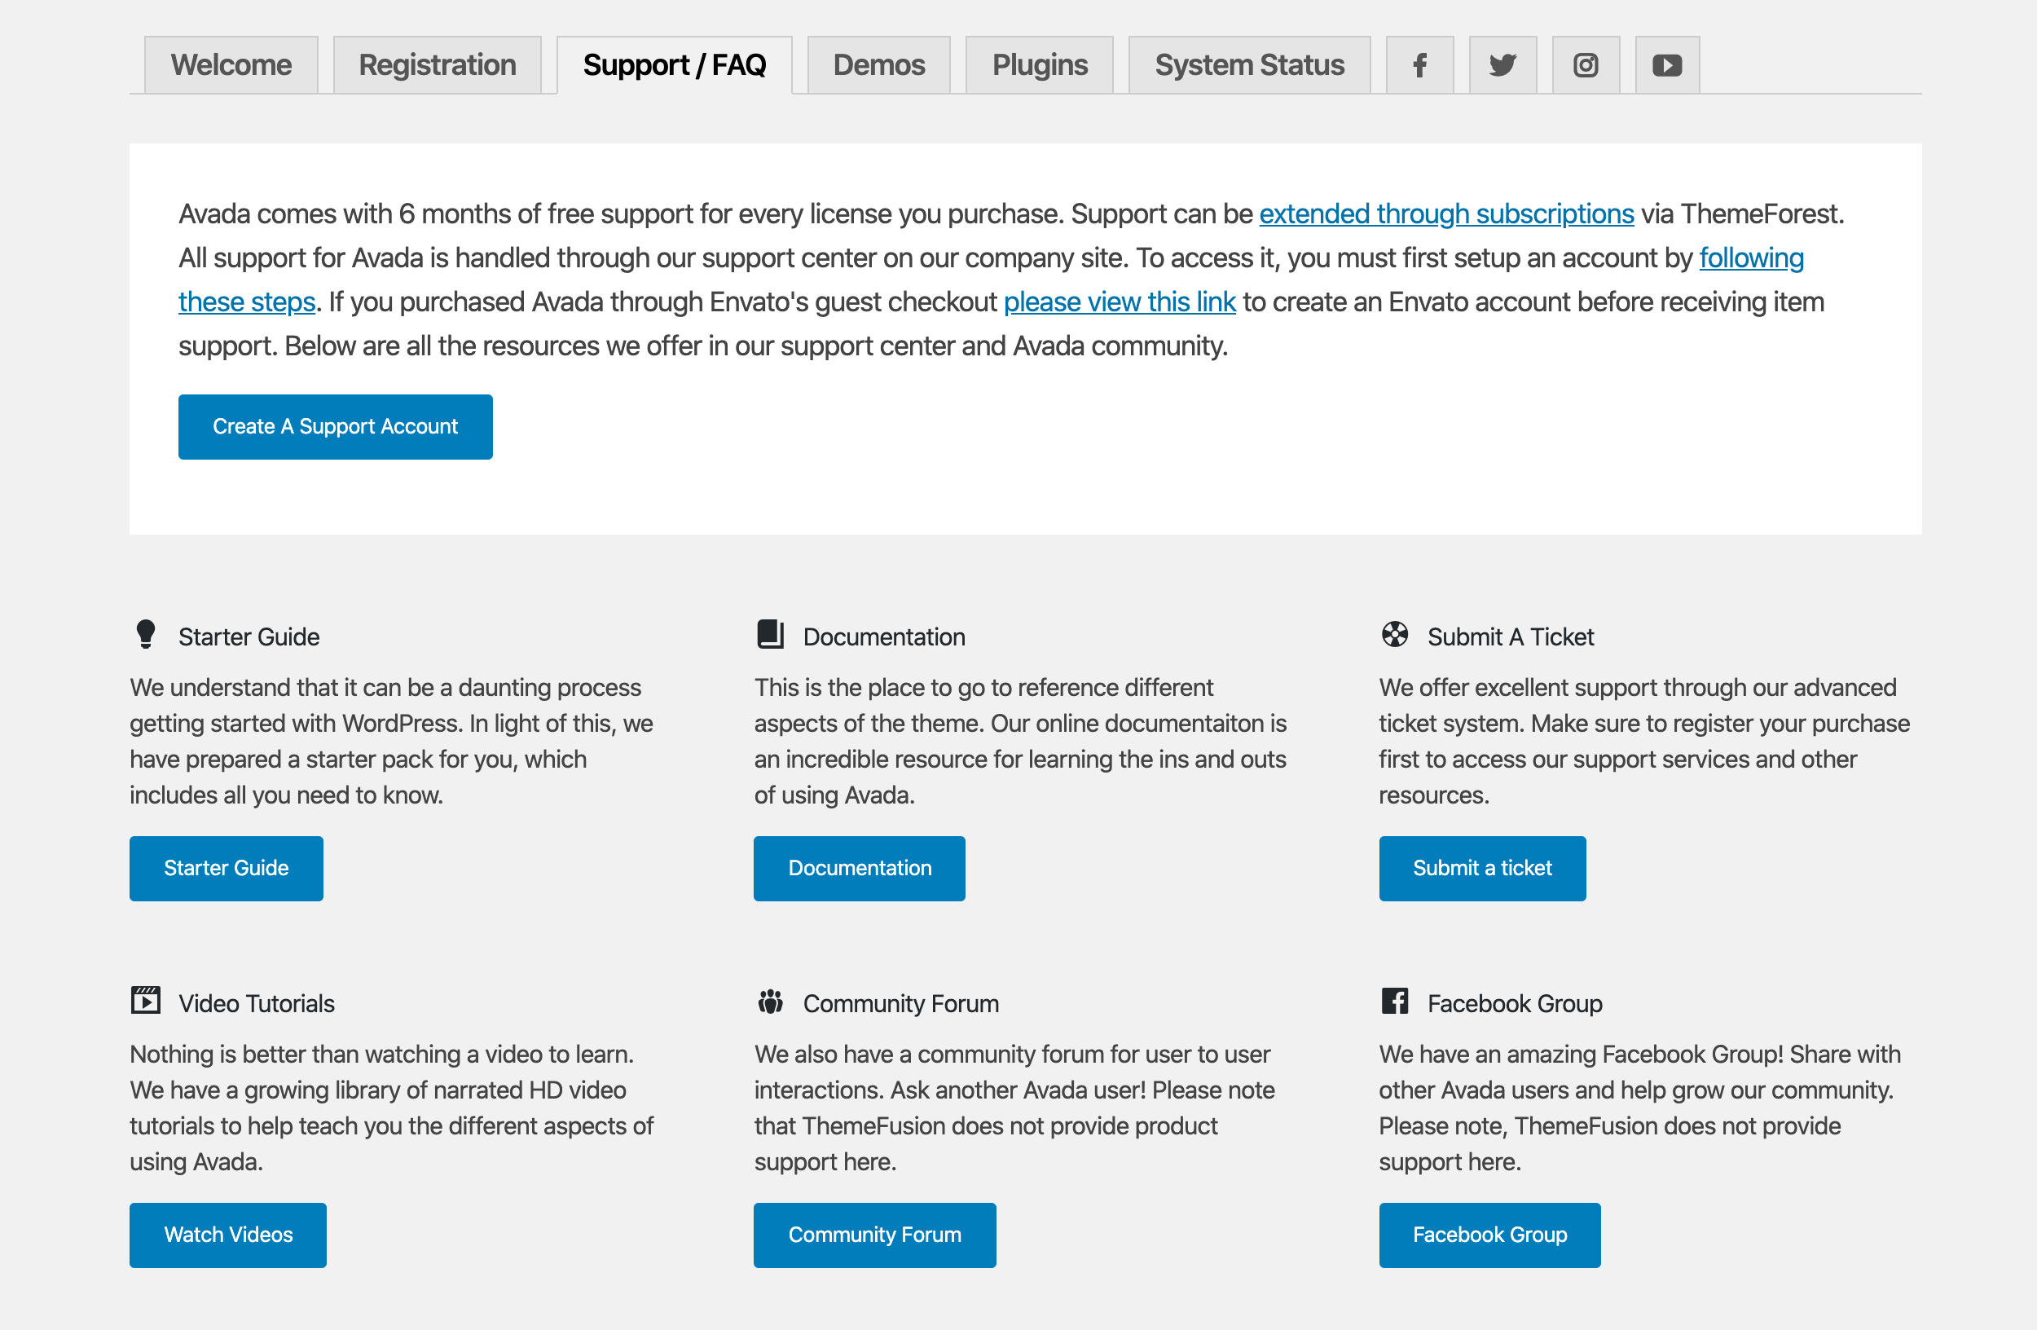Go to the Plugins tab

click(1040, 65)
